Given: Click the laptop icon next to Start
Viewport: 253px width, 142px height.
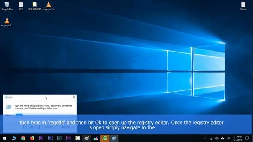Looking at the screenshot, I should tap(14, 138).
